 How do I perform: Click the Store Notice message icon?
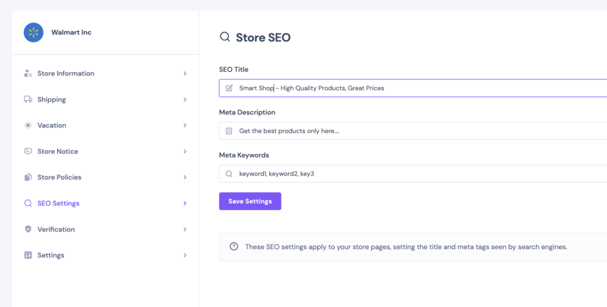28,151
